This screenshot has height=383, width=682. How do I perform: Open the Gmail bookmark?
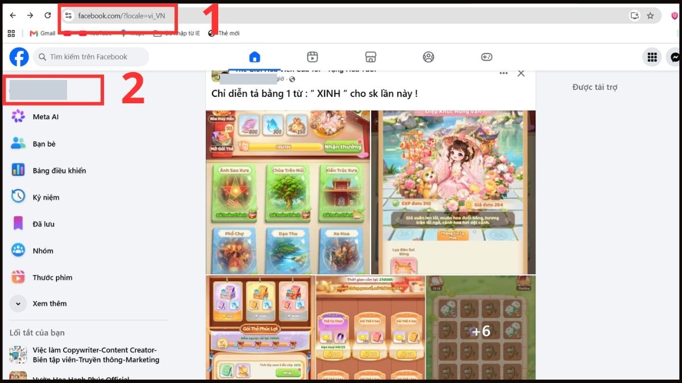coord(42,33)
